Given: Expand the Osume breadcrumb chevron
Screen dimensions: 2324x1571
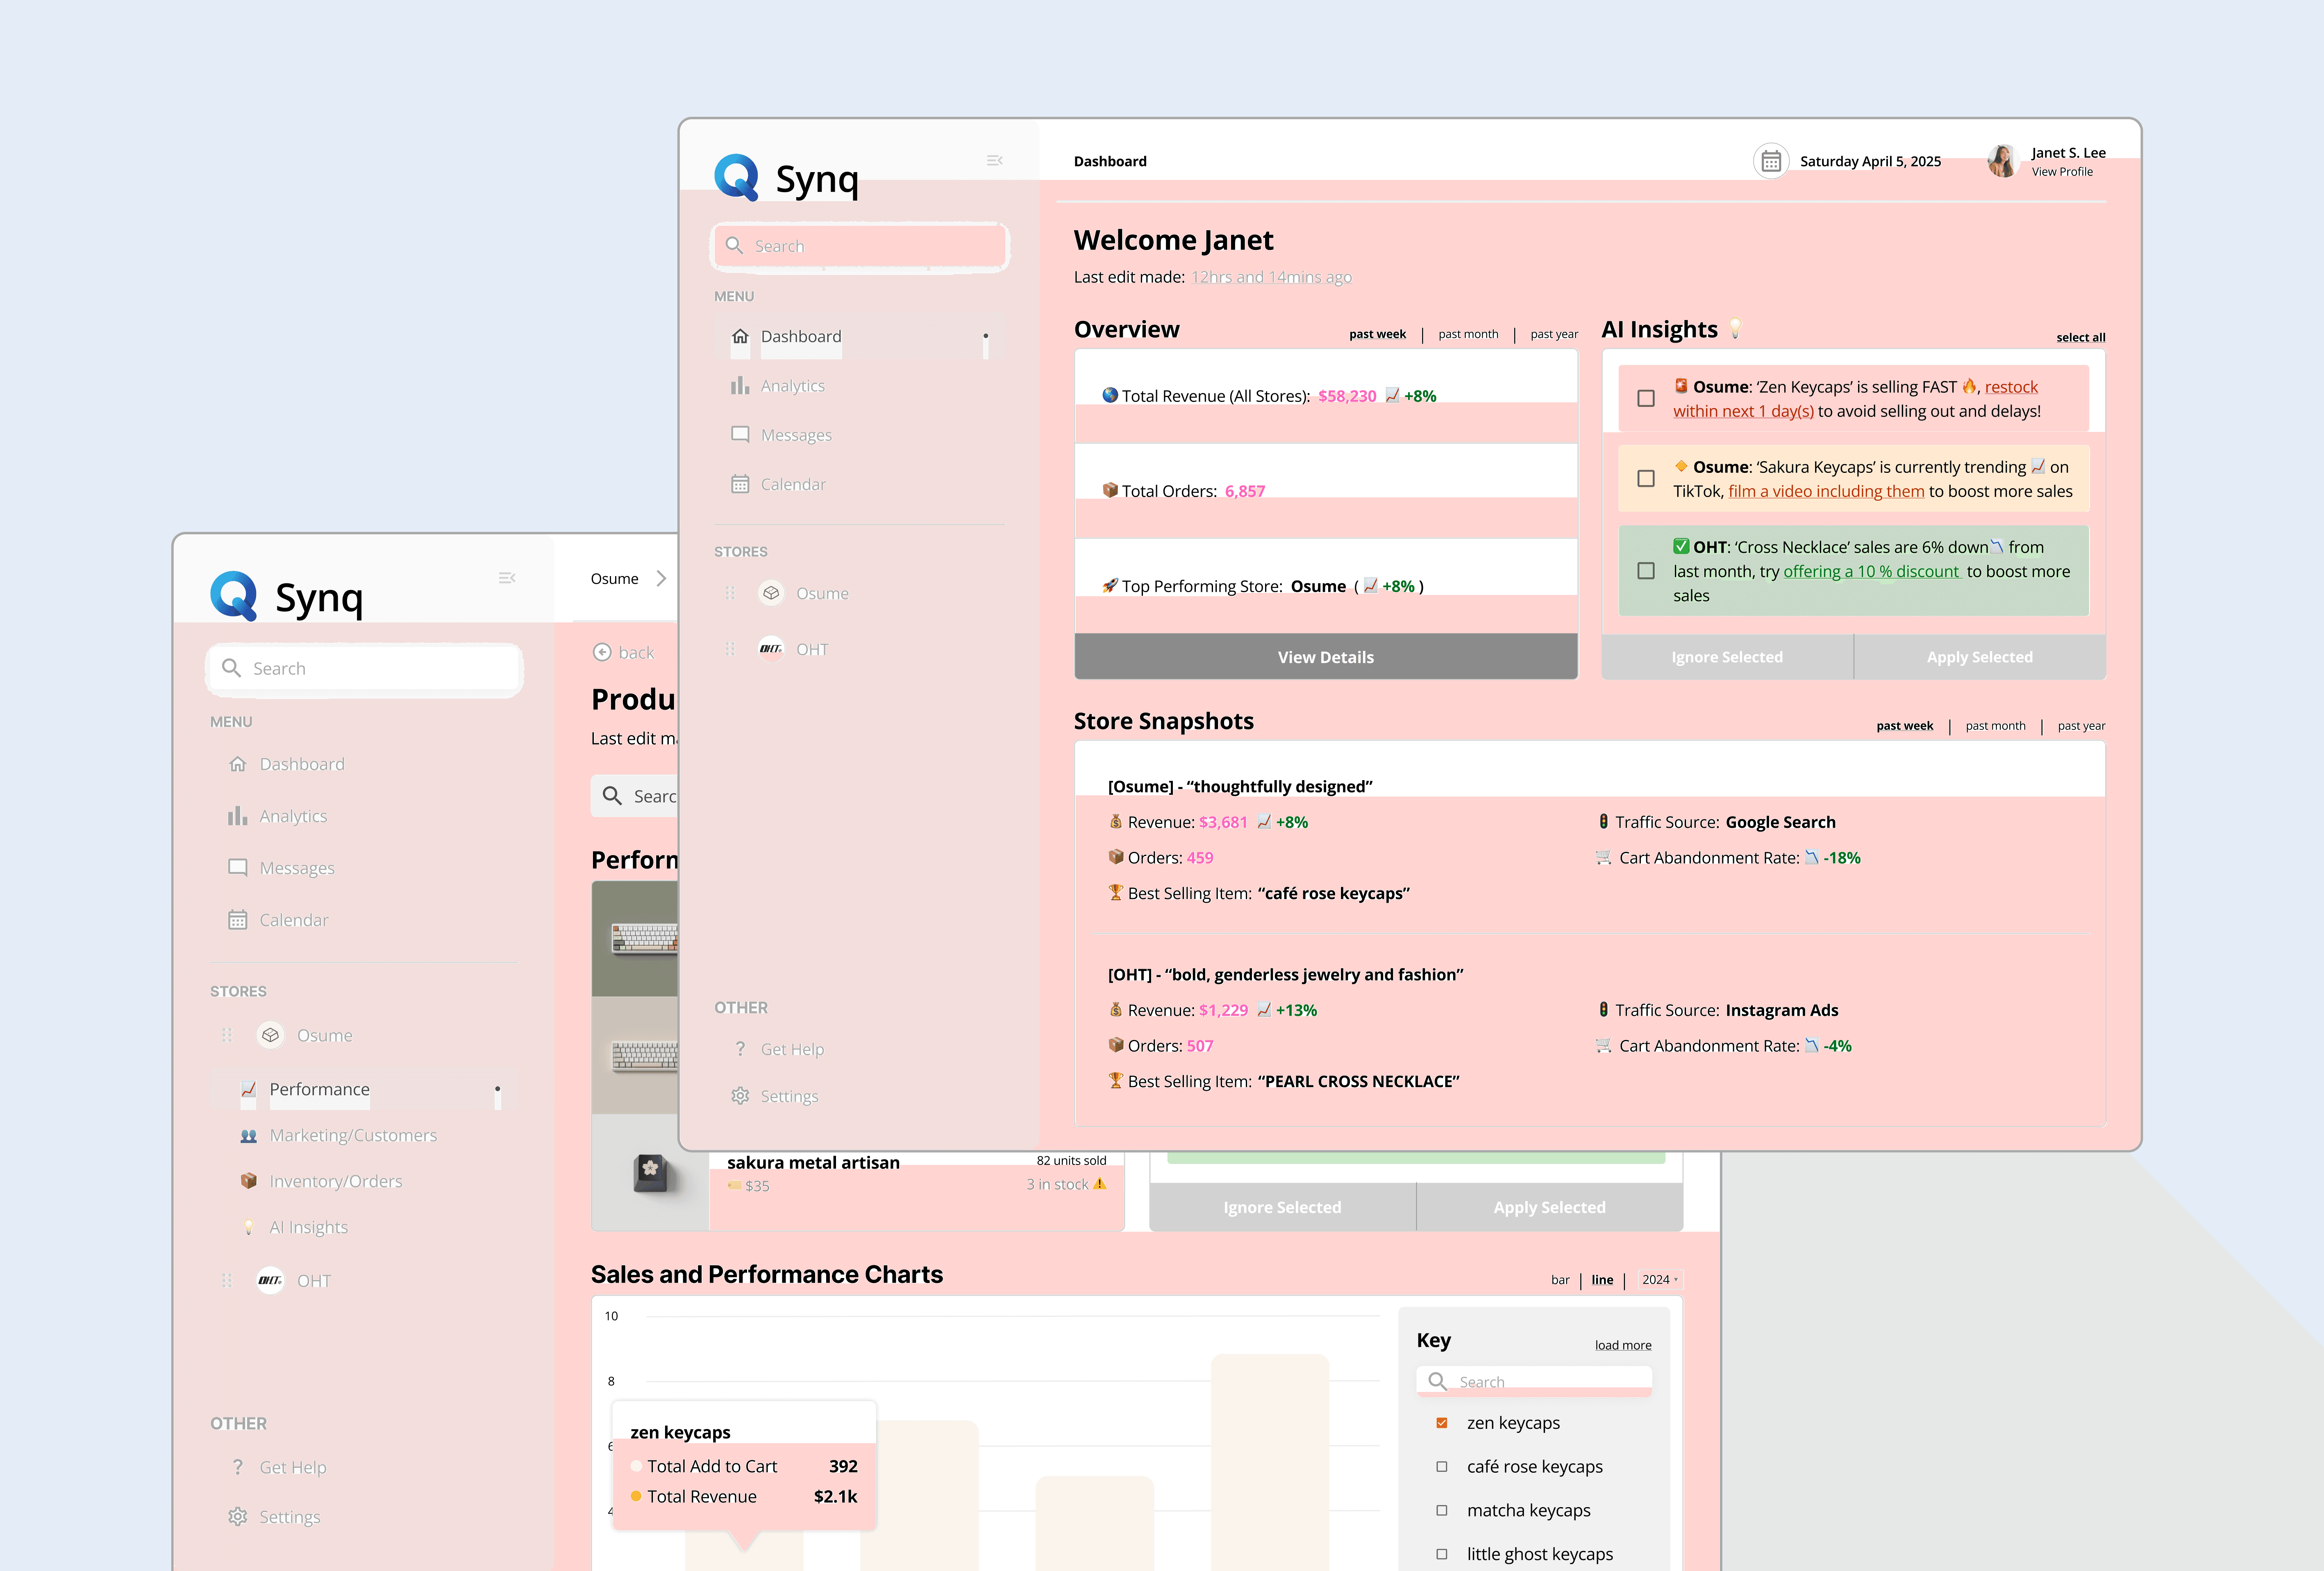Looking at the screenshot, I should coord(661,578).
